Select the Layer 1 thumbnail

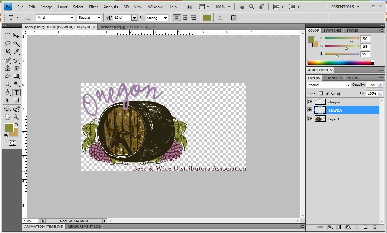tap(320, 119)
